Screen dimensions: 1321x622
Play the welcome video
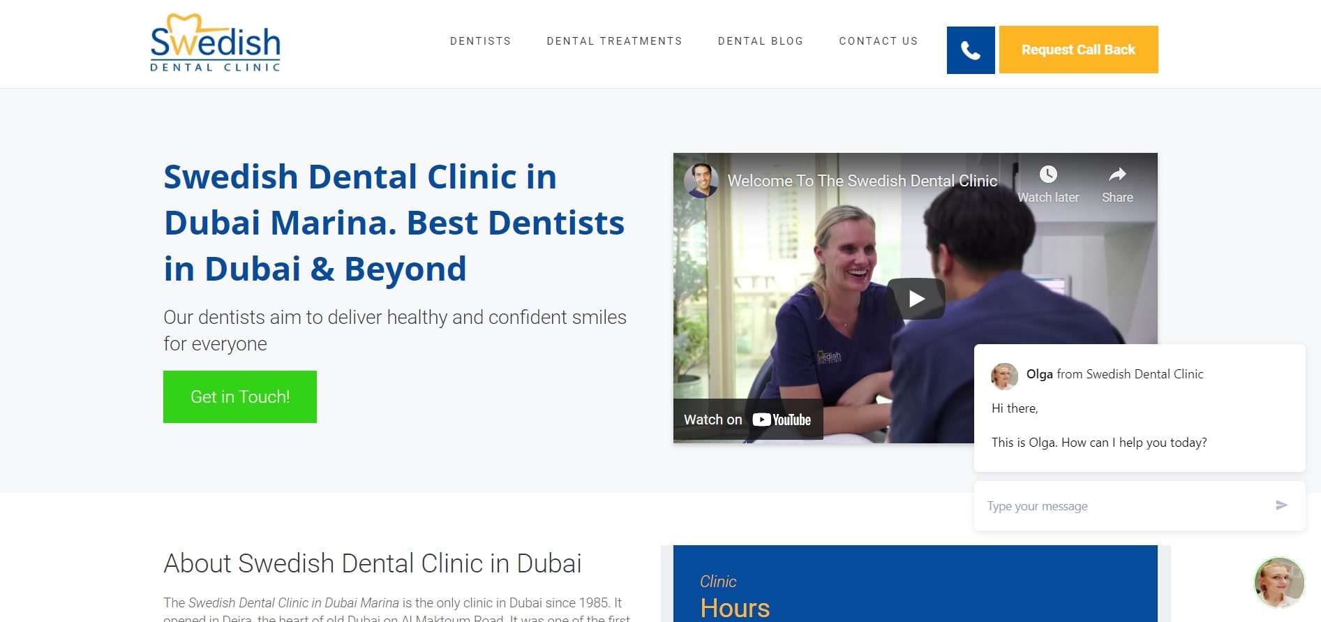(916, 299)
